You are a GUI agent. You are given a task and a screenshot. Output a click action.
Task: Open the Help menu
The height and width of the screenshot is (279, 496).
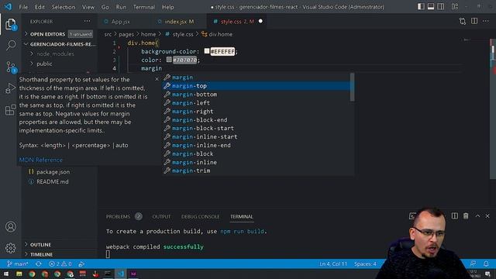coord(168,7)
